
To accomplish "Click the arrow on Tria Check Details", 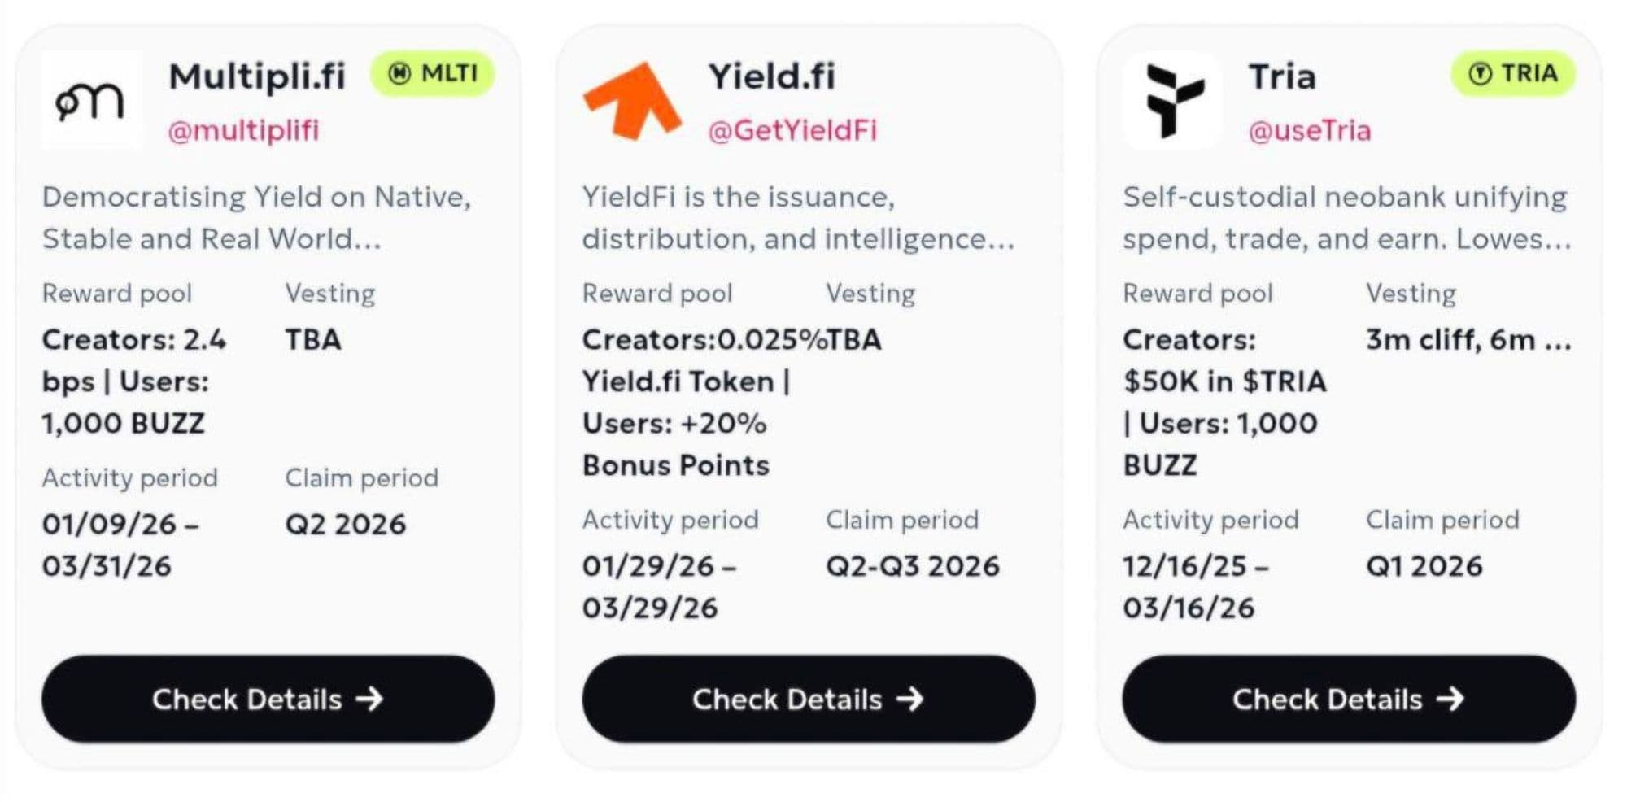I will pos(1450,699).
